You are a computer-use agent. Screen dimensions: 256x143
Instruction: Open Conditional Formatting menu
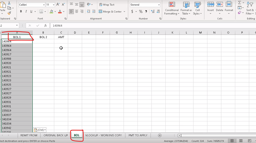coord(172,8)
